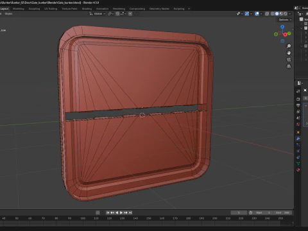Open the transform pivot point dropdown

110,13
